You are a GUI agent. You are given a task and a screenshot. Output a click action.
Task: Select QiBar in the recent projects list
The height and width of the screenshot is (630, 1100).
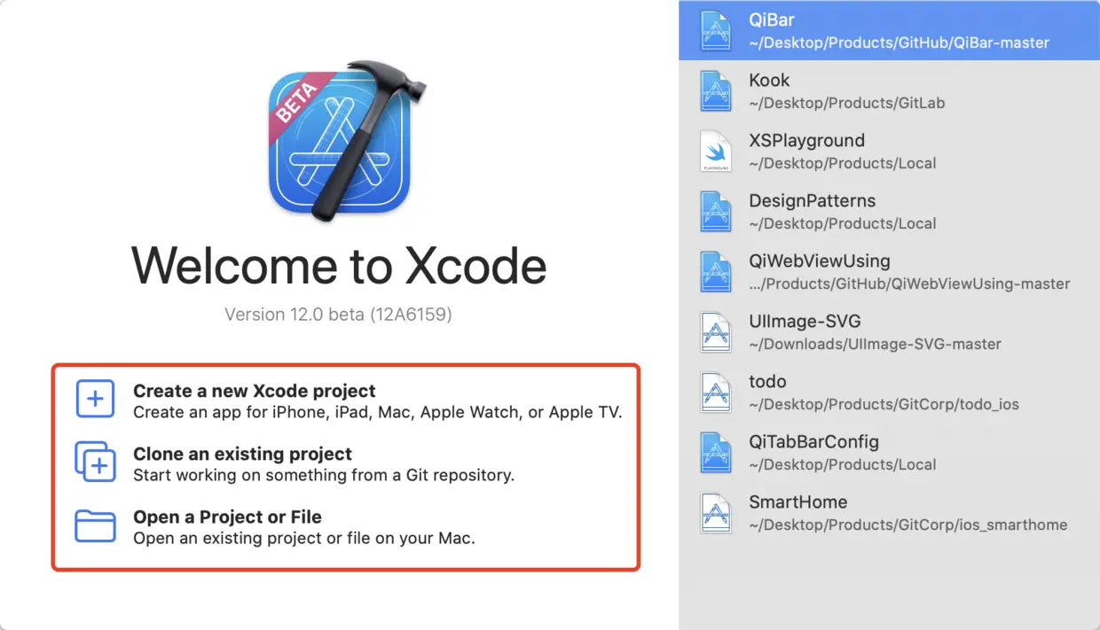click(889, 30)
